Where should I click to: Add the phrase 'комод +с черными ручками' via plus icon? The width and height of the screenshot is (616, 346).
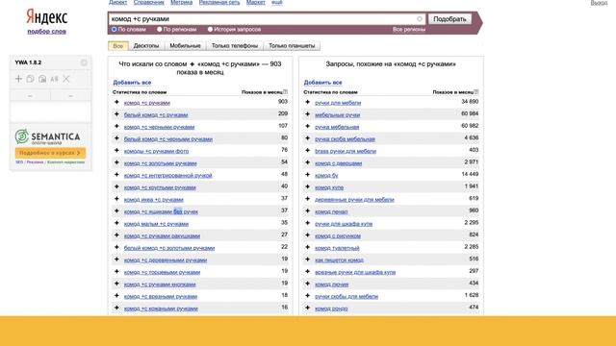tap(116, 126)
